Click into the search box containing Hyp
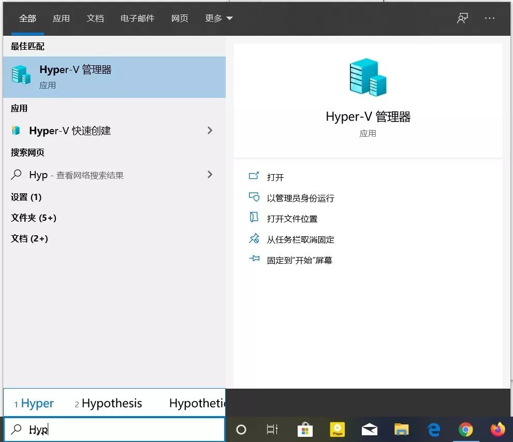 [114, 429]
